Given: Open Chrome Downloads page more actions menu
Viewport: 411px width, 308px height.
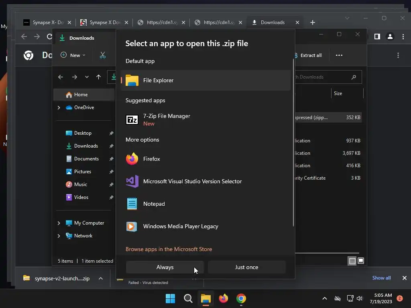Looking at the screenshot, I should coord(398,55).
